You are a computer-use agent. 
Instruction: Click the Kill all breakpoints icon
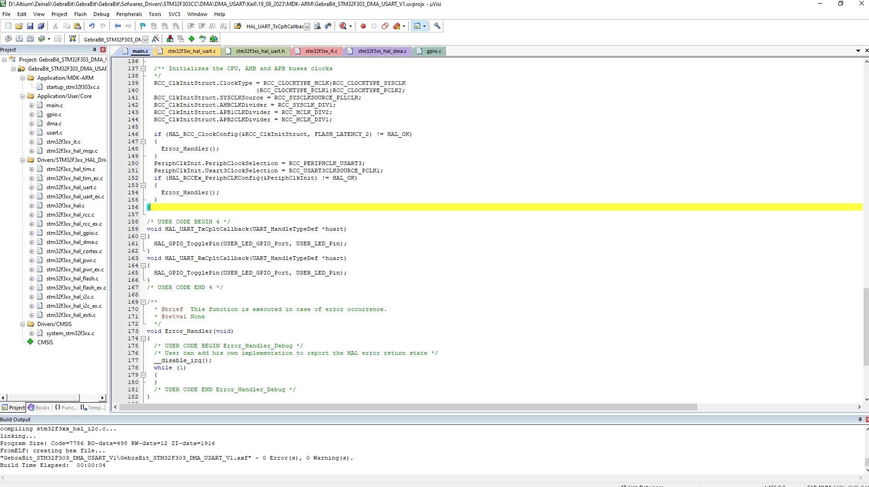(x=397, y=26)
